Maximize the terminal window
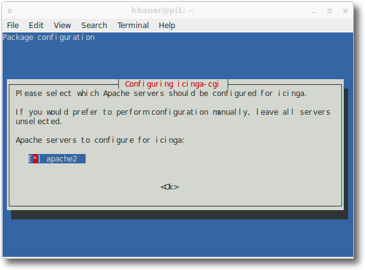Viewport: 365px width, 270px height. click(329, 11)
